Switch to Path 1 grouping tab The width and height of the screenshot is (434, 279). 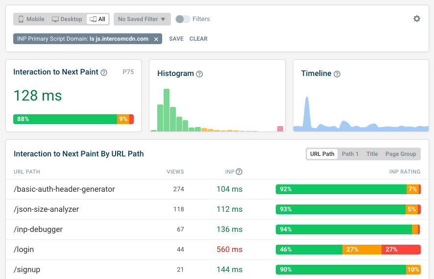coord(350,154)
